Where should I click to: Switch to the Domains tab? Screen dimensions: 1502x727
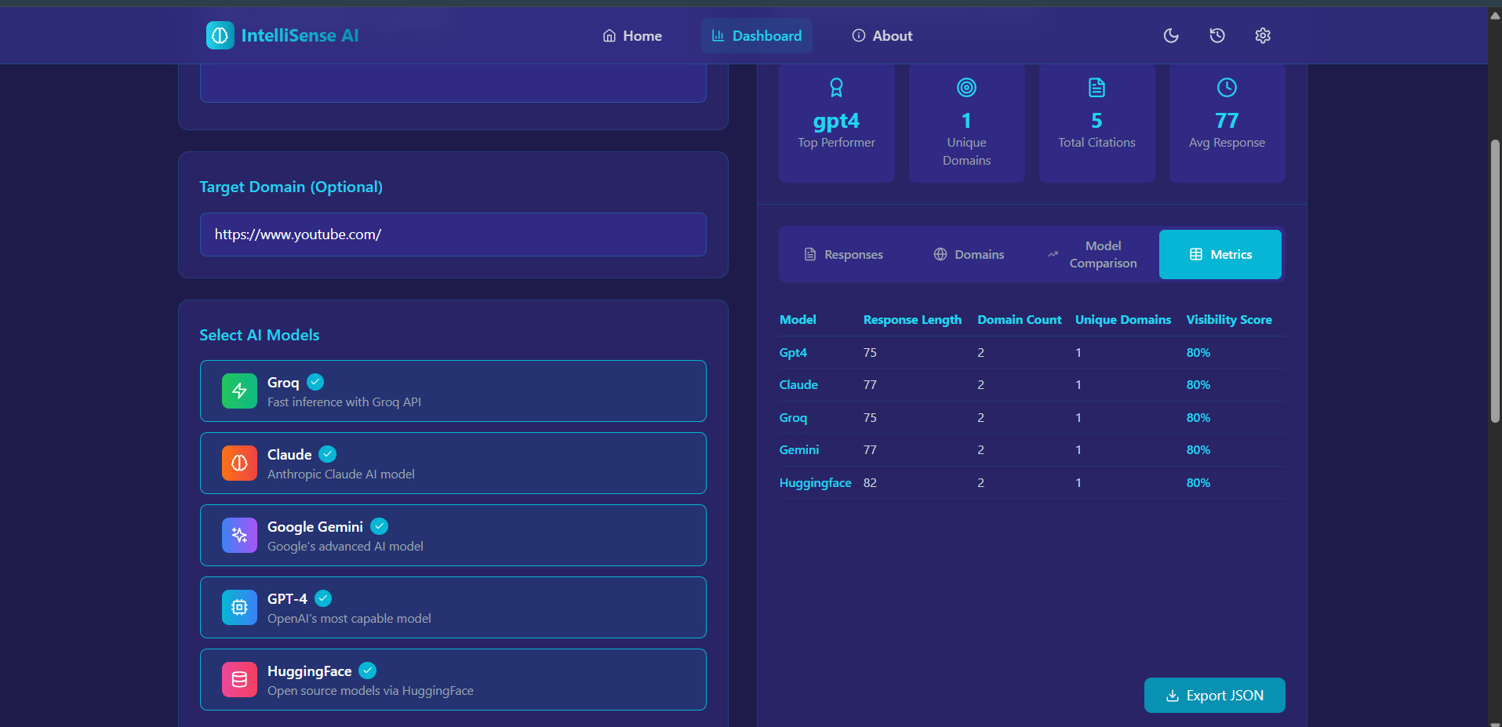[969, 254]
